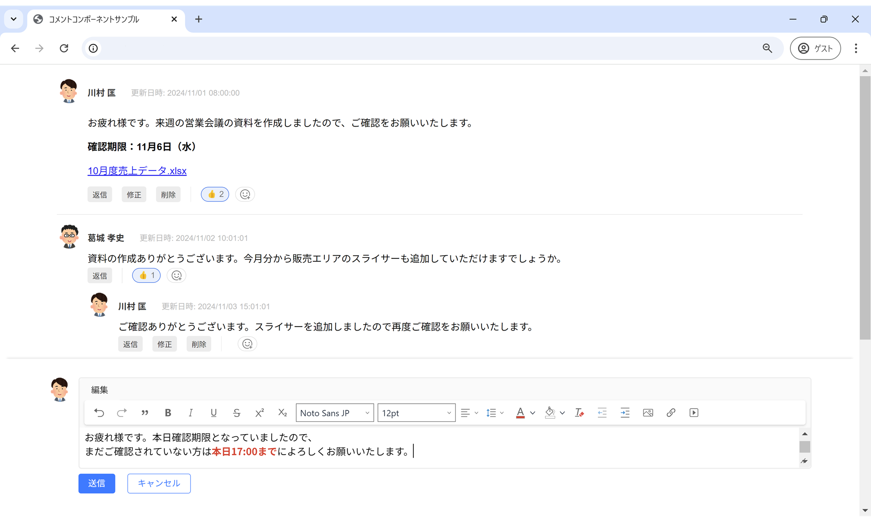The width and height of the screenshot is (871, 522).
Task: Undo the last edit in the editor toolbar
Action: pyautogui.click(x=99, y=413)
